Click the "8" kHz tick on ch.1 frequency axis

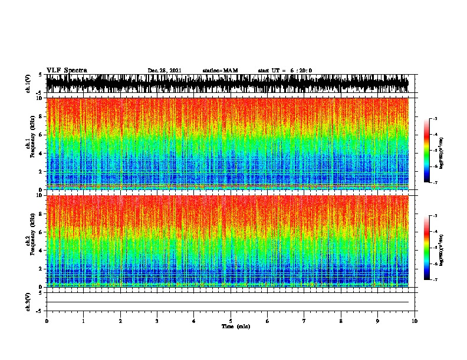pos(41,116)
